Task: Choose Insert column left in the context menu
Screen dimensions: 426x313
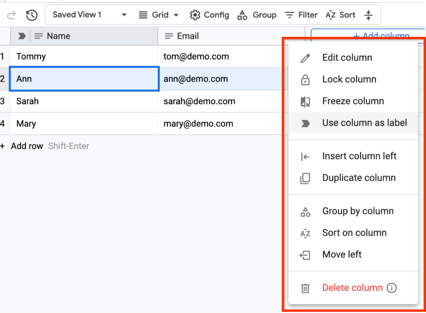Action: click(x=359, y=156)
